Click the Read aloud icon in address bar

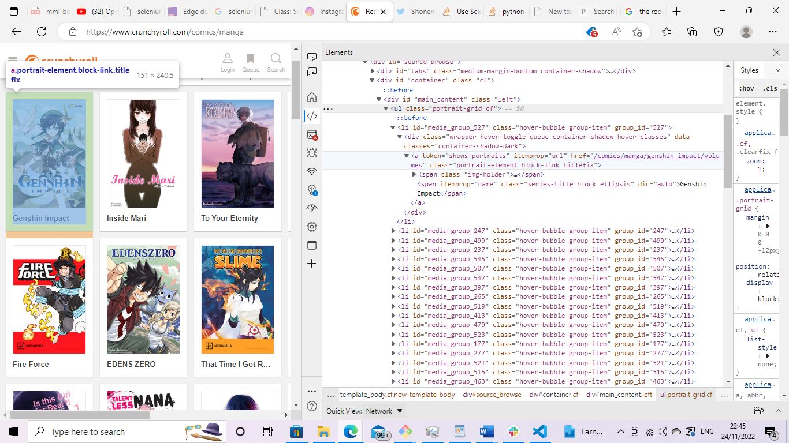pos(616,32)
